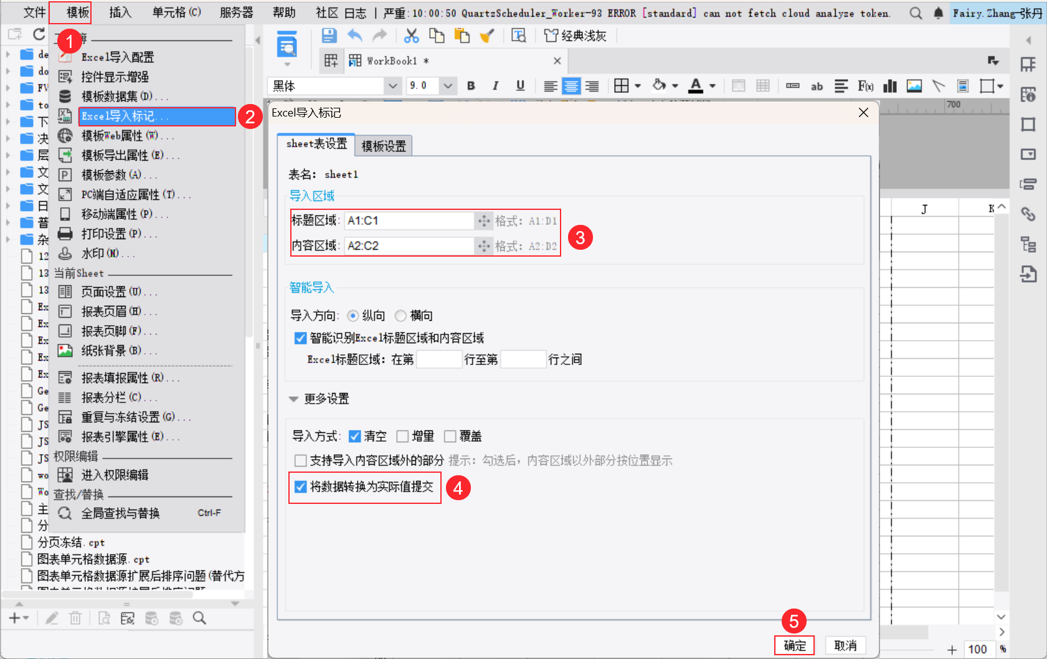The image size is (1047, 659).
Task: Open font name 黑体 dropdown
Action: (x=392, y=86)
